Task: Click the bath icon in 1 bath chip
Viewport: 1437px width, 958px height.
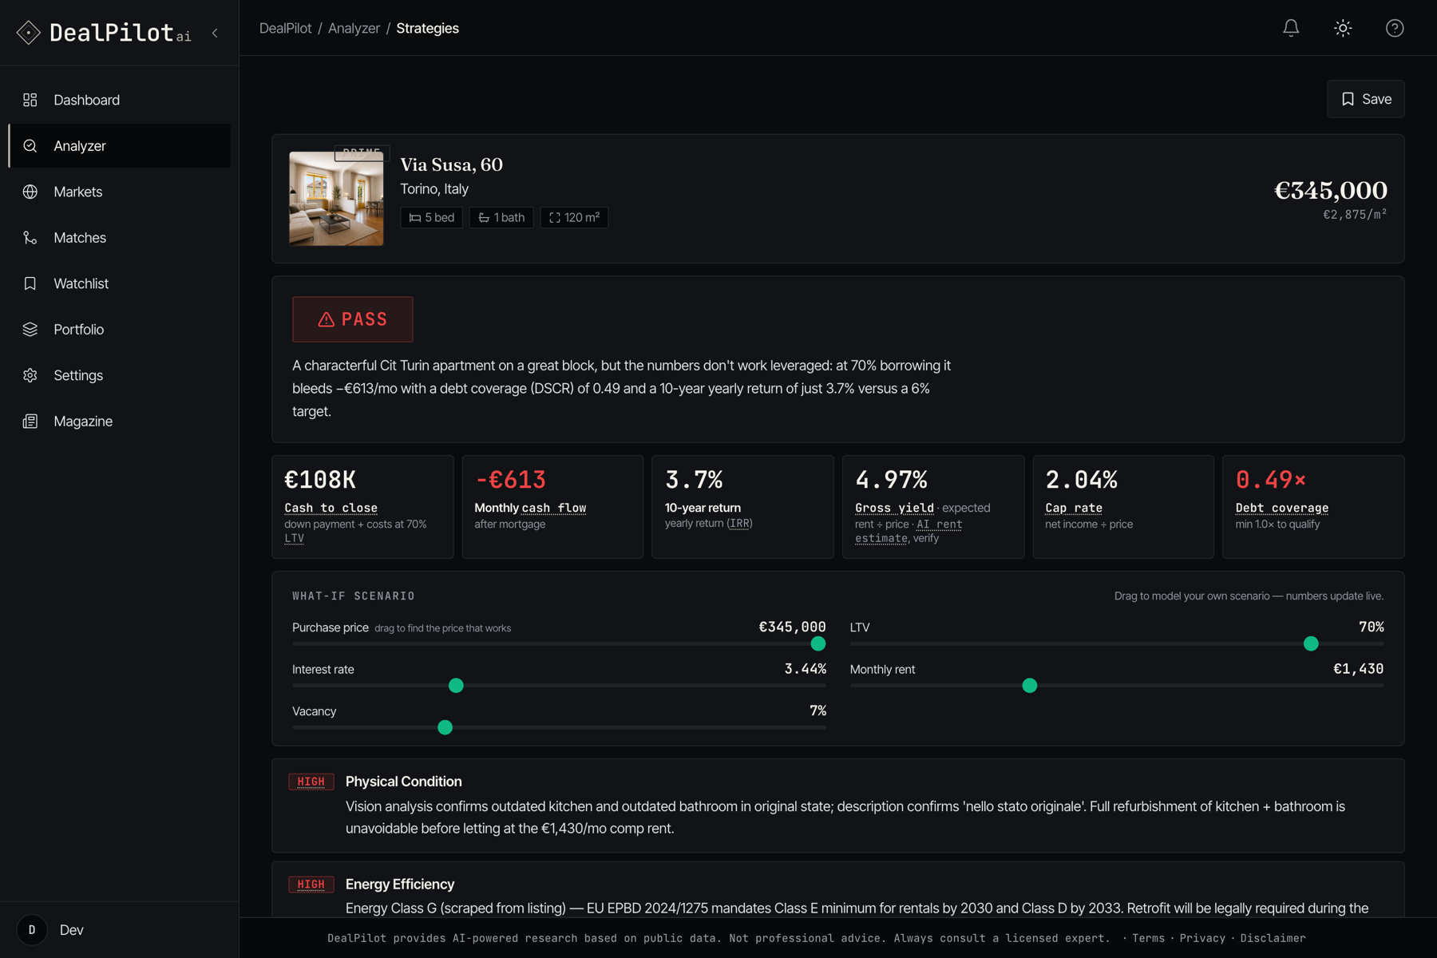Action: [484, 218]
